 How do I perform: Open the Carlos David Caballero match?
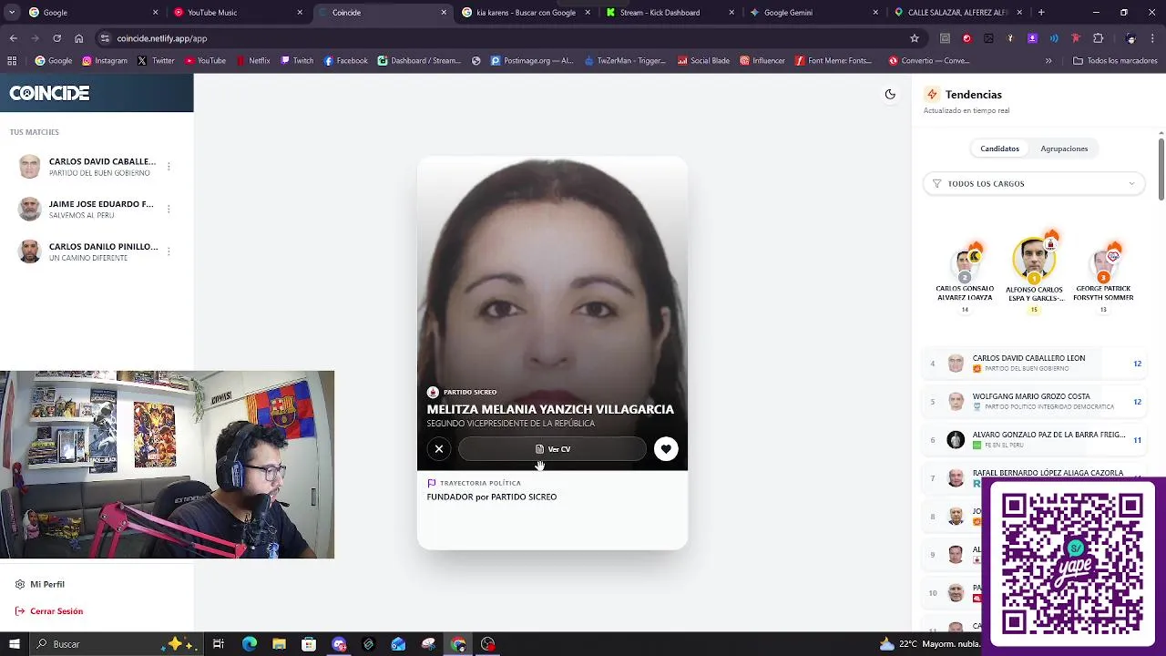[x=88, y=167]
